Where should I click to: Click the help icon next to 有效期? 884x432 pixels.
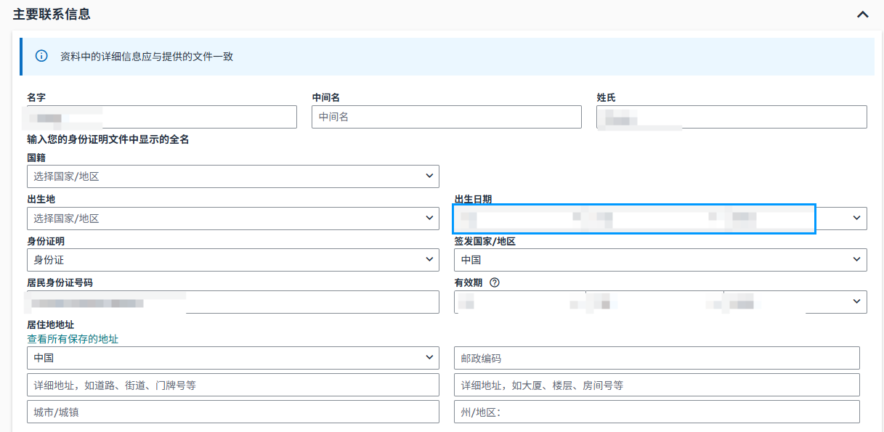[x=495, y=282]
